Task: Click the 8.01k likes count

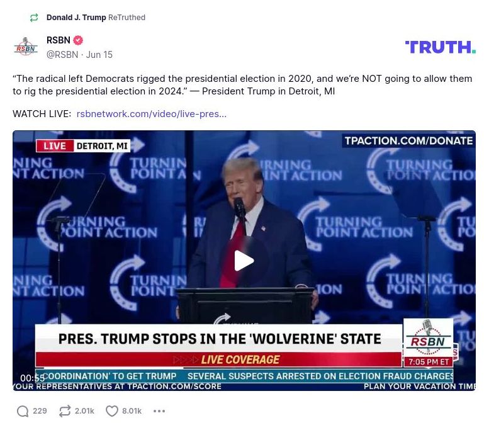Action: pos(132,411)
